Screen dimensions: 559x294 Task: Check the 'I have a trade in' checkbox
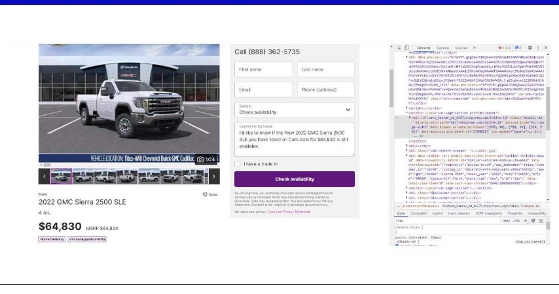coord(238,164)
